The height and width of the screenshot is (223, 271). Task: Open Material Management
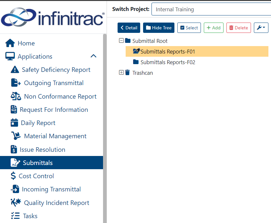click(55, 136)
